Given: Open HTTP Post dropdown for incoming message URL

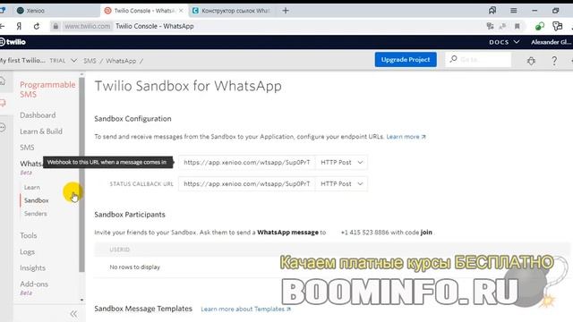Looking at the screenshot, I should click(x=341, y=163).
